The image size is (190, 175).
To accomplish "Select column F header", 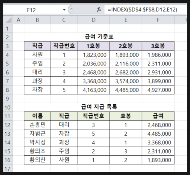I will coord(158,20).
